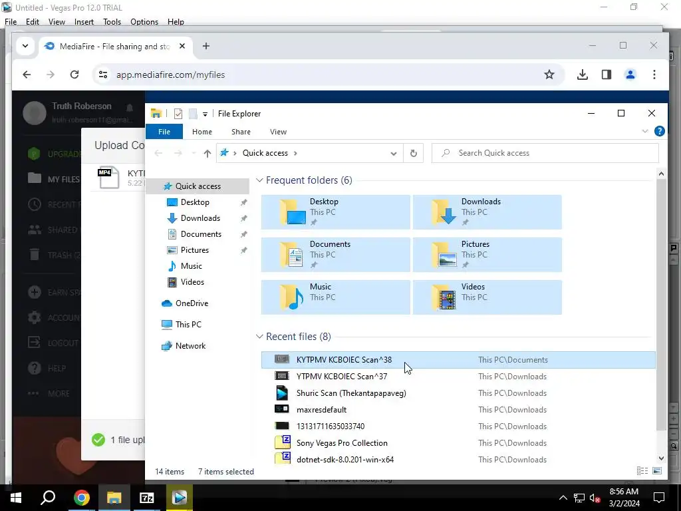Click the MediaFire address bar URL
This screenshot has height=511, width=681.
(x=171, y=75)
